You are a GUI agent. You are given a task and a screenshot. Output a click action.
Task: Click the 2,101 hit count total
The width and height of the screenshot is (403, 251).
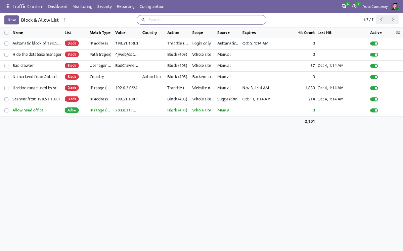310,121
